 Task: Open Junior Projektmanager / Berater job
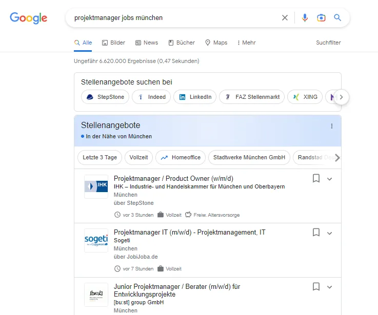pyautogui.click(x=177, y=290)
